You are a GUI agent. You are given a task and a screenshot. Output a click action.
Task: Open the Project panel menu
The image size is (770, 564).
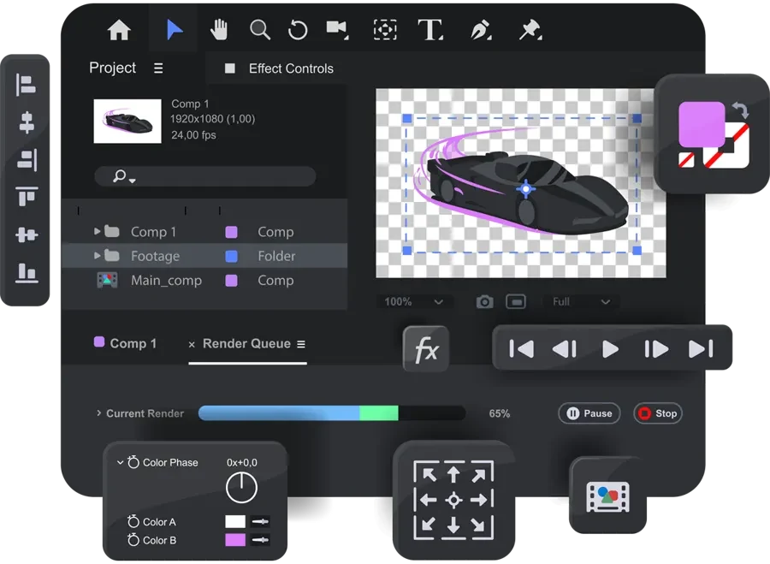(158, 68)
